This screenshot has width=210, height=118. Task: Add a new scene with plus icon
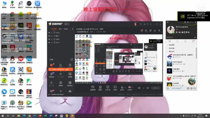pyautogui.click(x=73, y=29)
